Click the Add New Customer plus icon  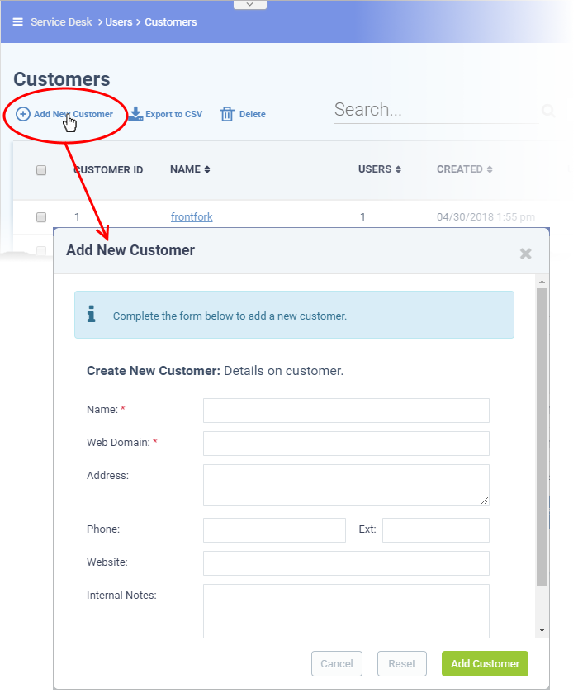click(22, 114)
